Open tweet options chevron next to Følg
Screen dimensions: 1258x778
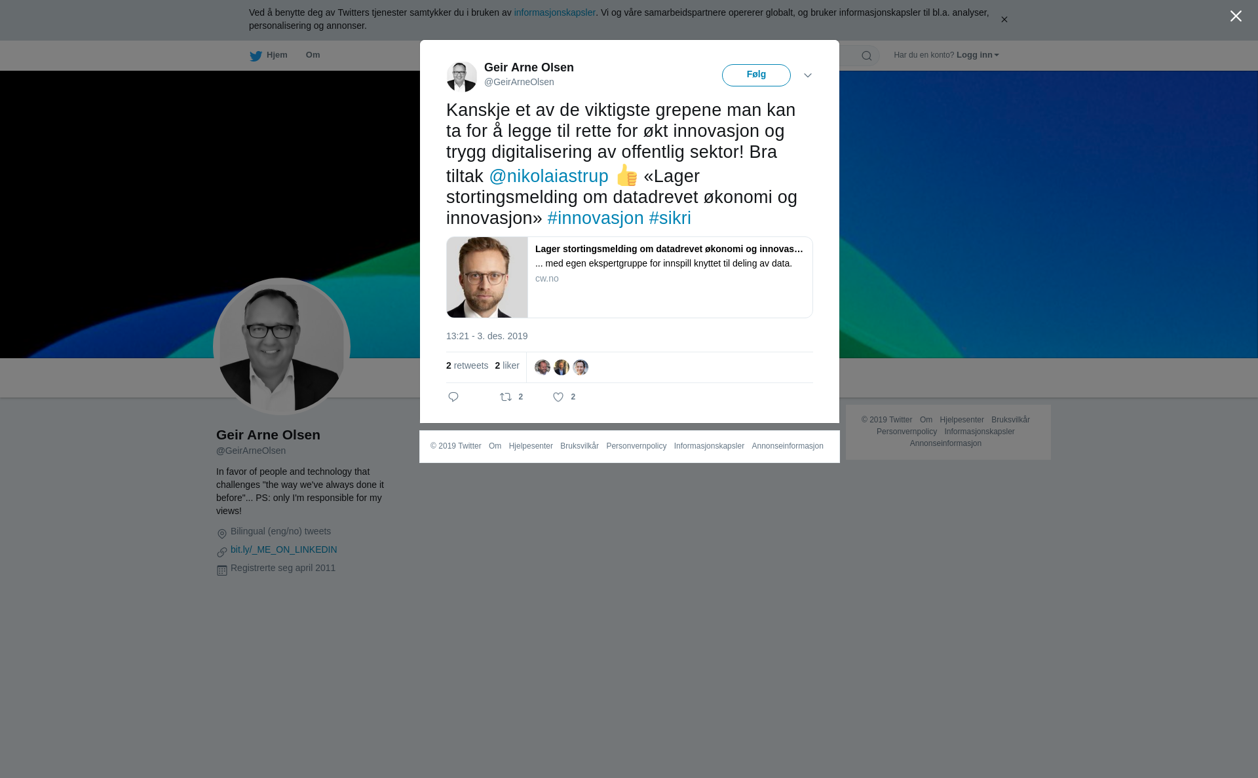[808, 75]
